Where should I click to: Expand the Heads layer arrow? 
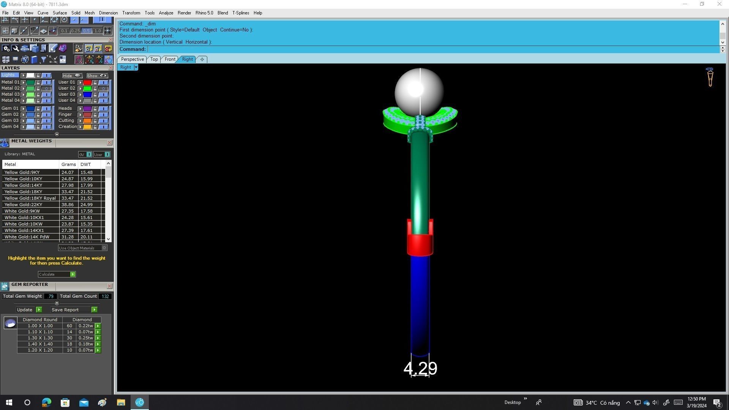[80, 109]
